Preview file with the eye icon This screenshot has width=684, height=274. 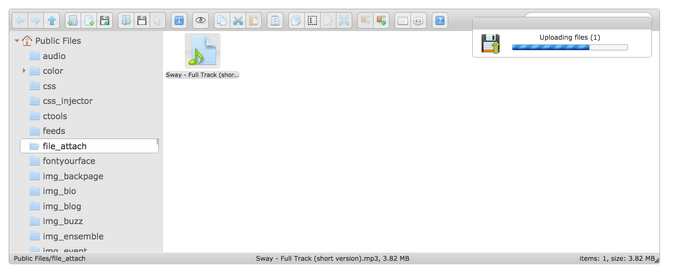click(201, 20)
